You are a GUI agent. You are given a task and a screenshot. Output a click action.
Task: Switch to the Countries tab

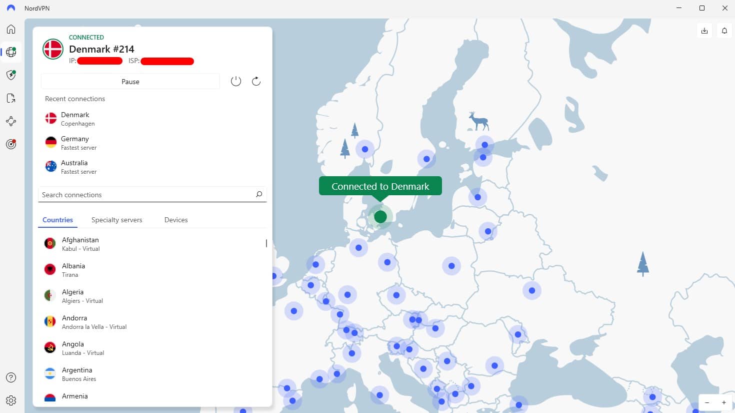(57, 220)
